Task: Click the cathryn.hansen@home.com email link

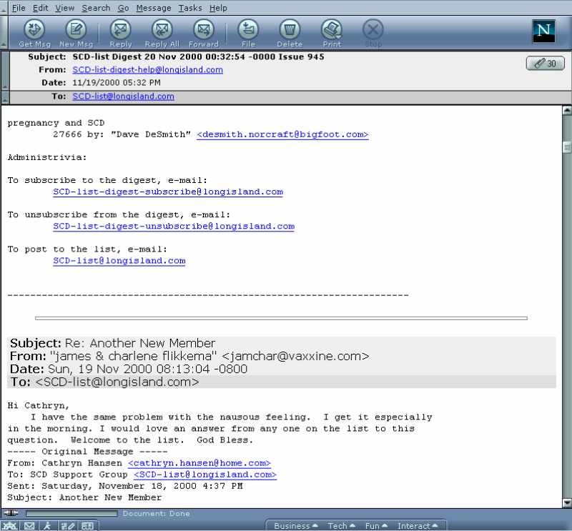Action: click(x=199, y=463)
